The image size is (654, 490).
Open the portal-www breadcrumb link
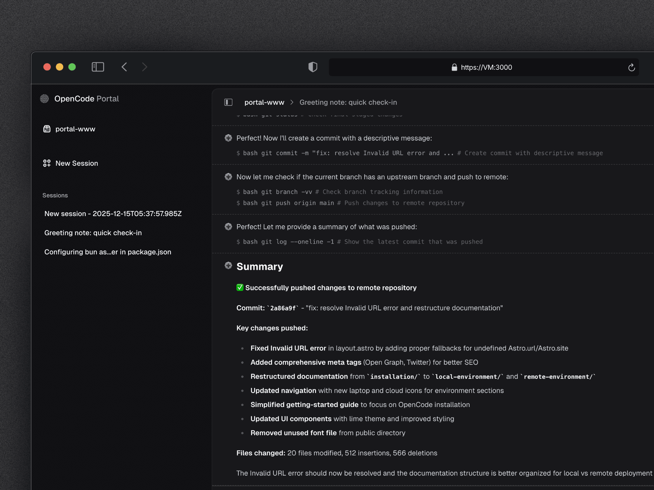[264, 102]
